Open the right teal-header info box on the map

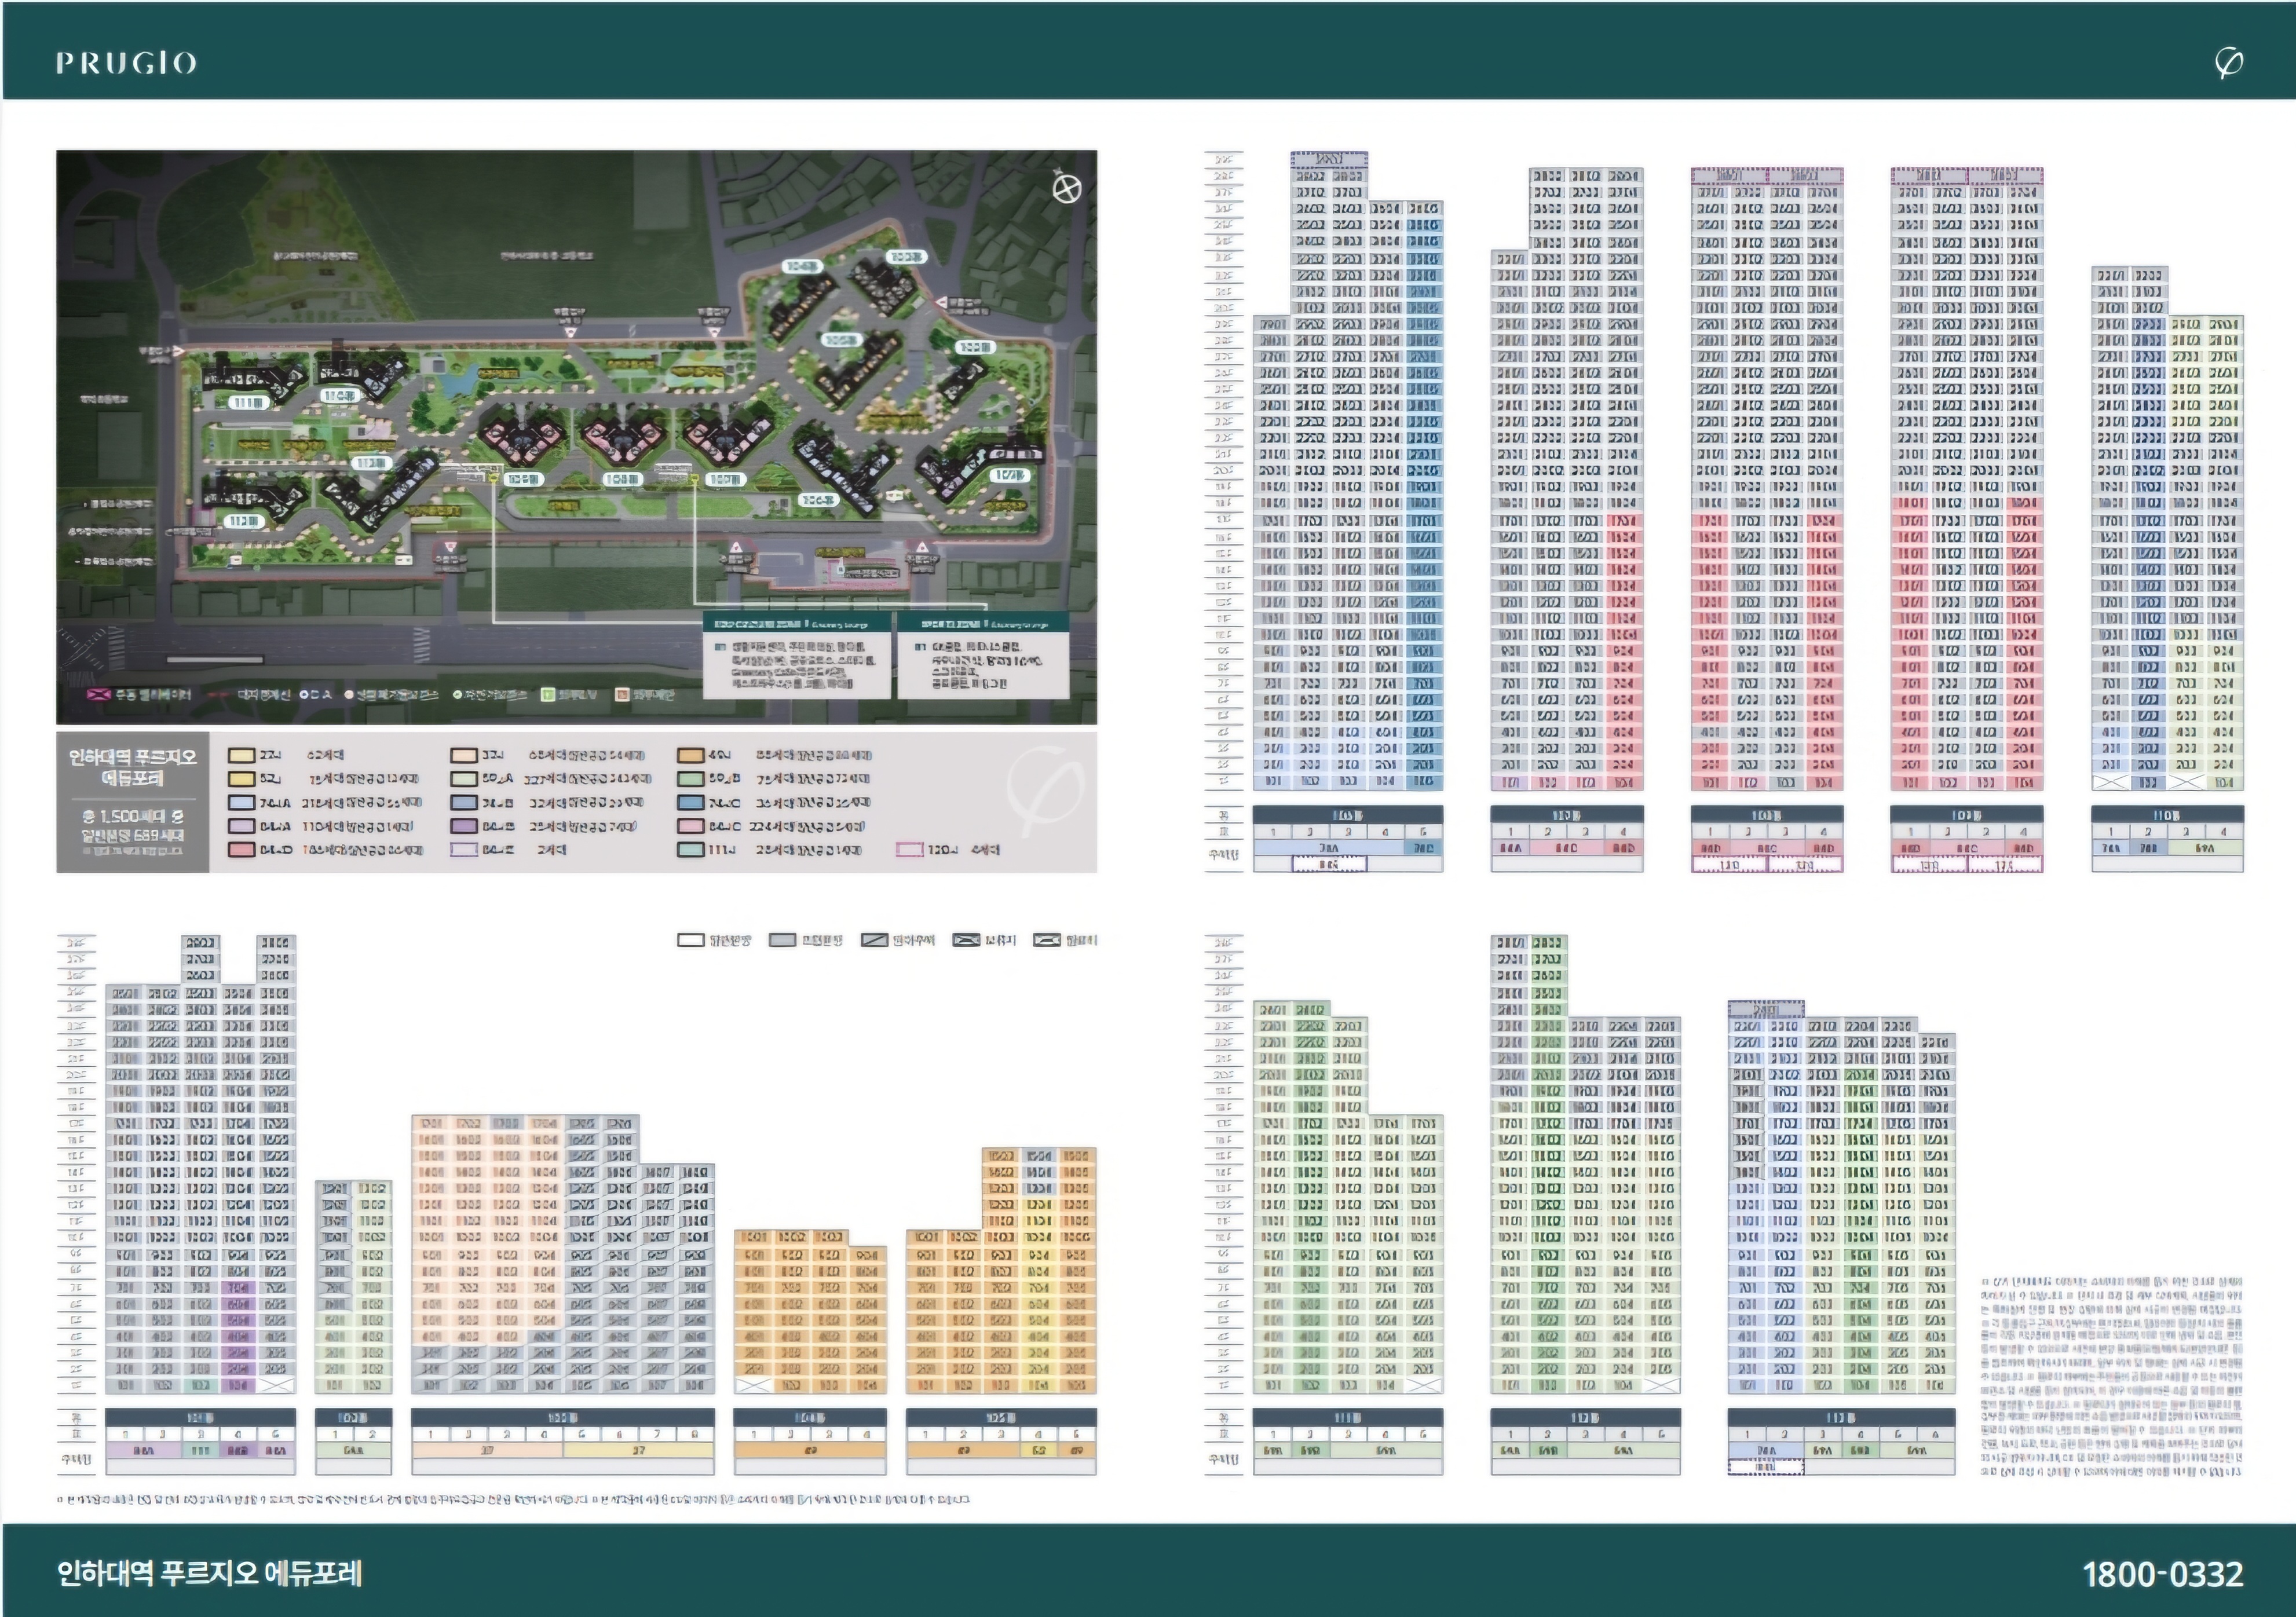[983, 655]
